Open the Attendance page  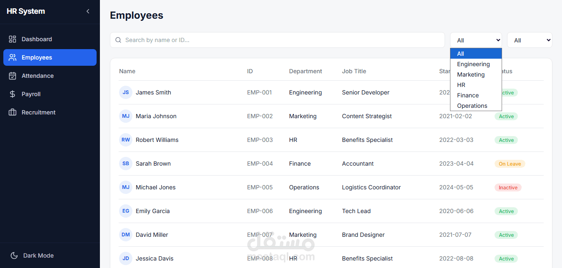click(x=37, y=76)
